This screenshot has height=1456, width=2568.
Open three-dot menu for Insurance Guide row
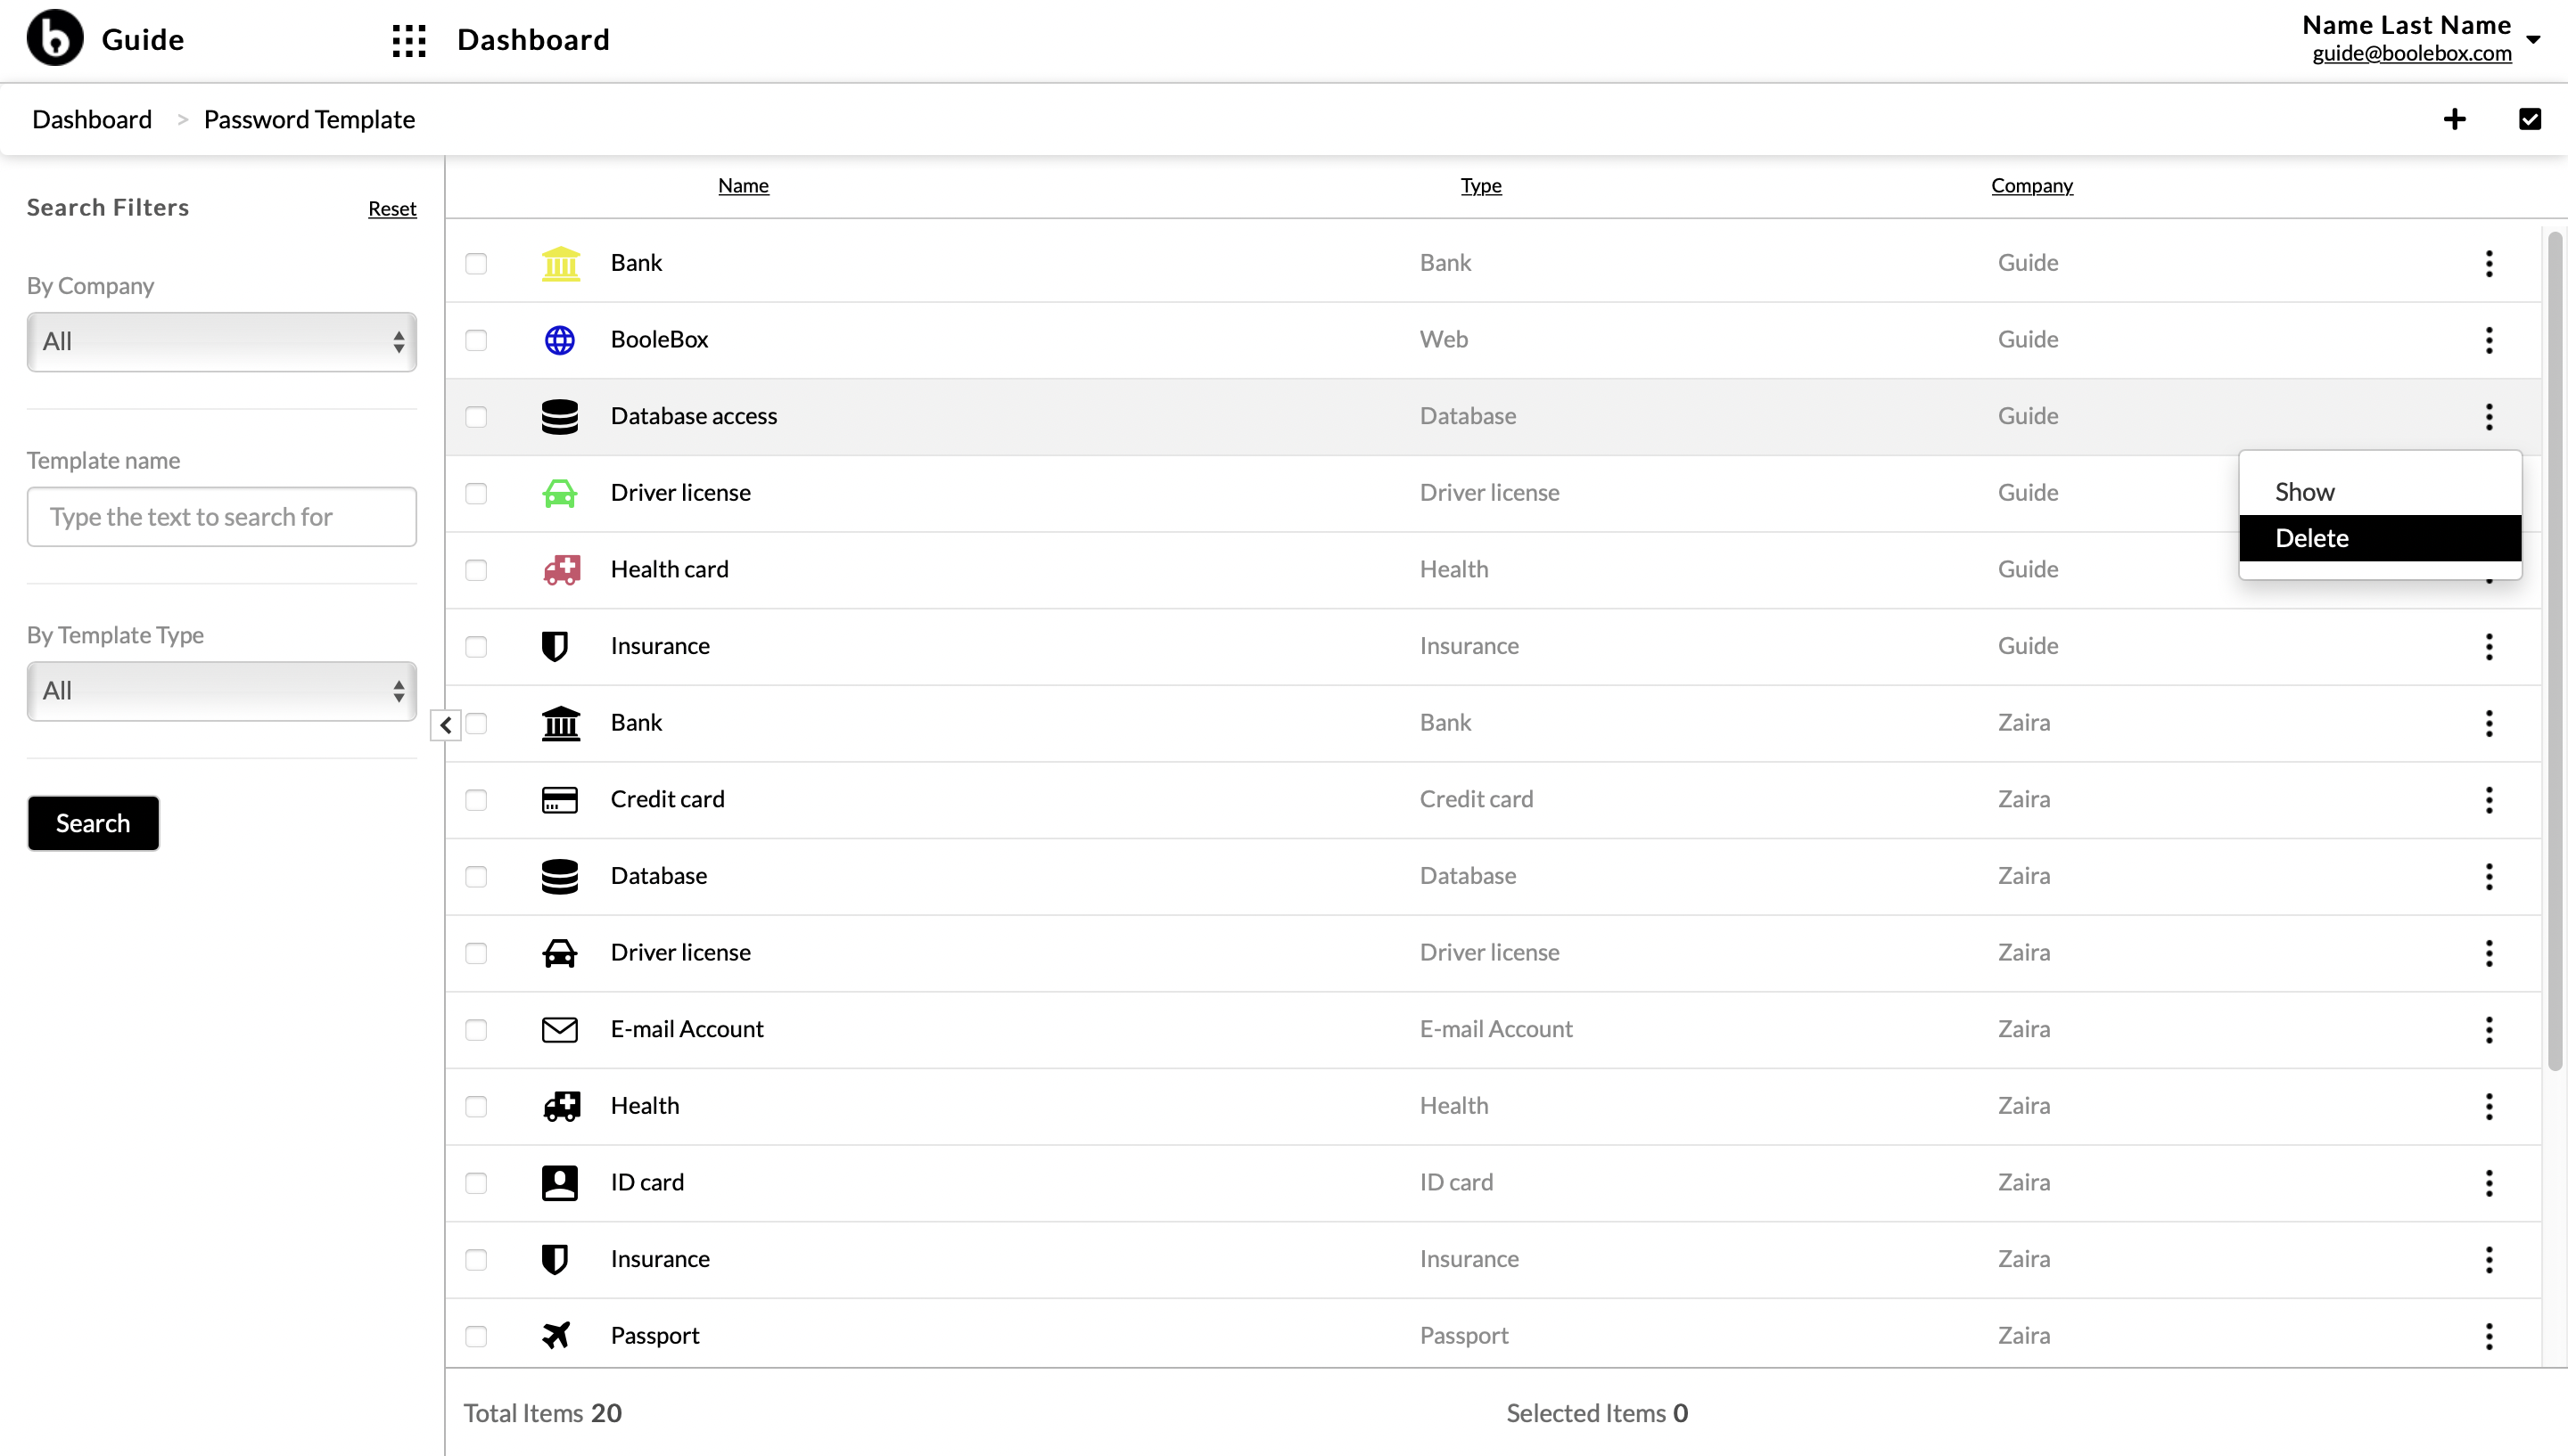[2489, 646]
